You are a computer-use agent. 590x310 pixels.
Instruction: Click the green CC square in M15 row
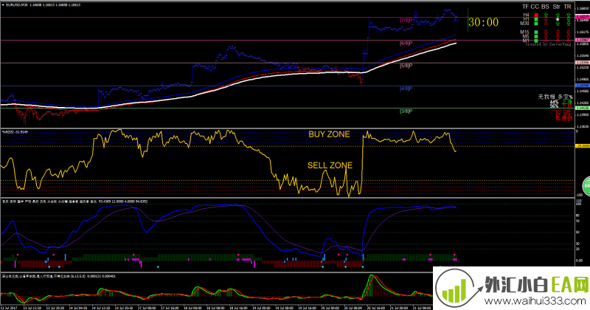pyautogui.click(x=536, y=32)
